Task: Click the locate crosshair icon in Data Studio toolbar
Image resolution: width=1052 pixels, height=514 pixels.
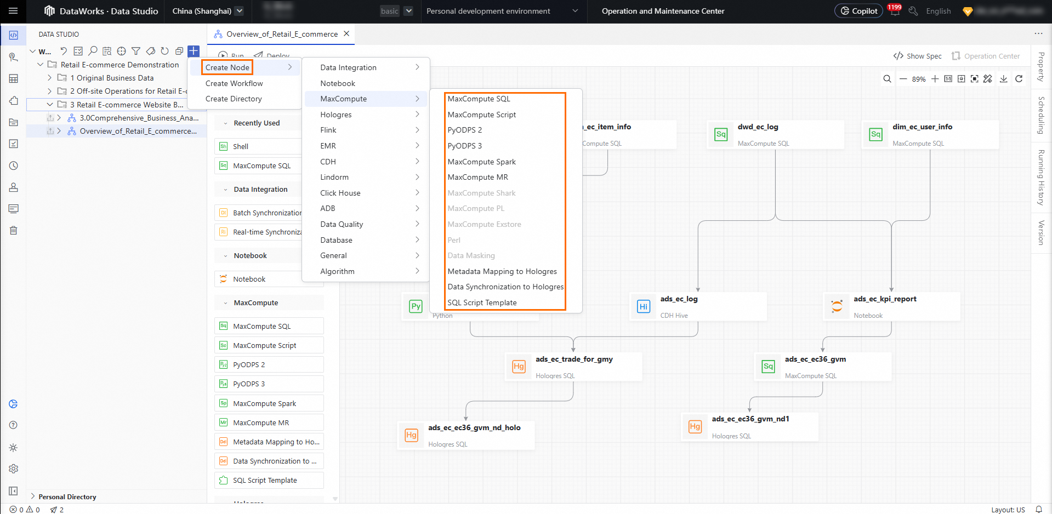Action: click(x=122, y=51)
